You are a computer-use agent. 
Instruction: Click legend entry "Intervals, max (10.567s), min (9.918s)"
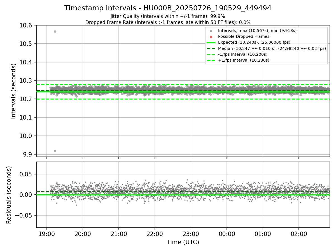tap(257, 31)
